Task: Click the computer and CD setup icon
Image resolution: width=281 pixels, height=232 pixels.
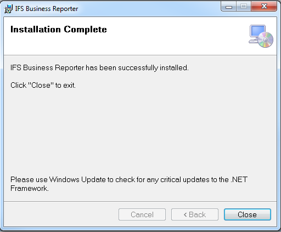Action: tap(261, 36)
